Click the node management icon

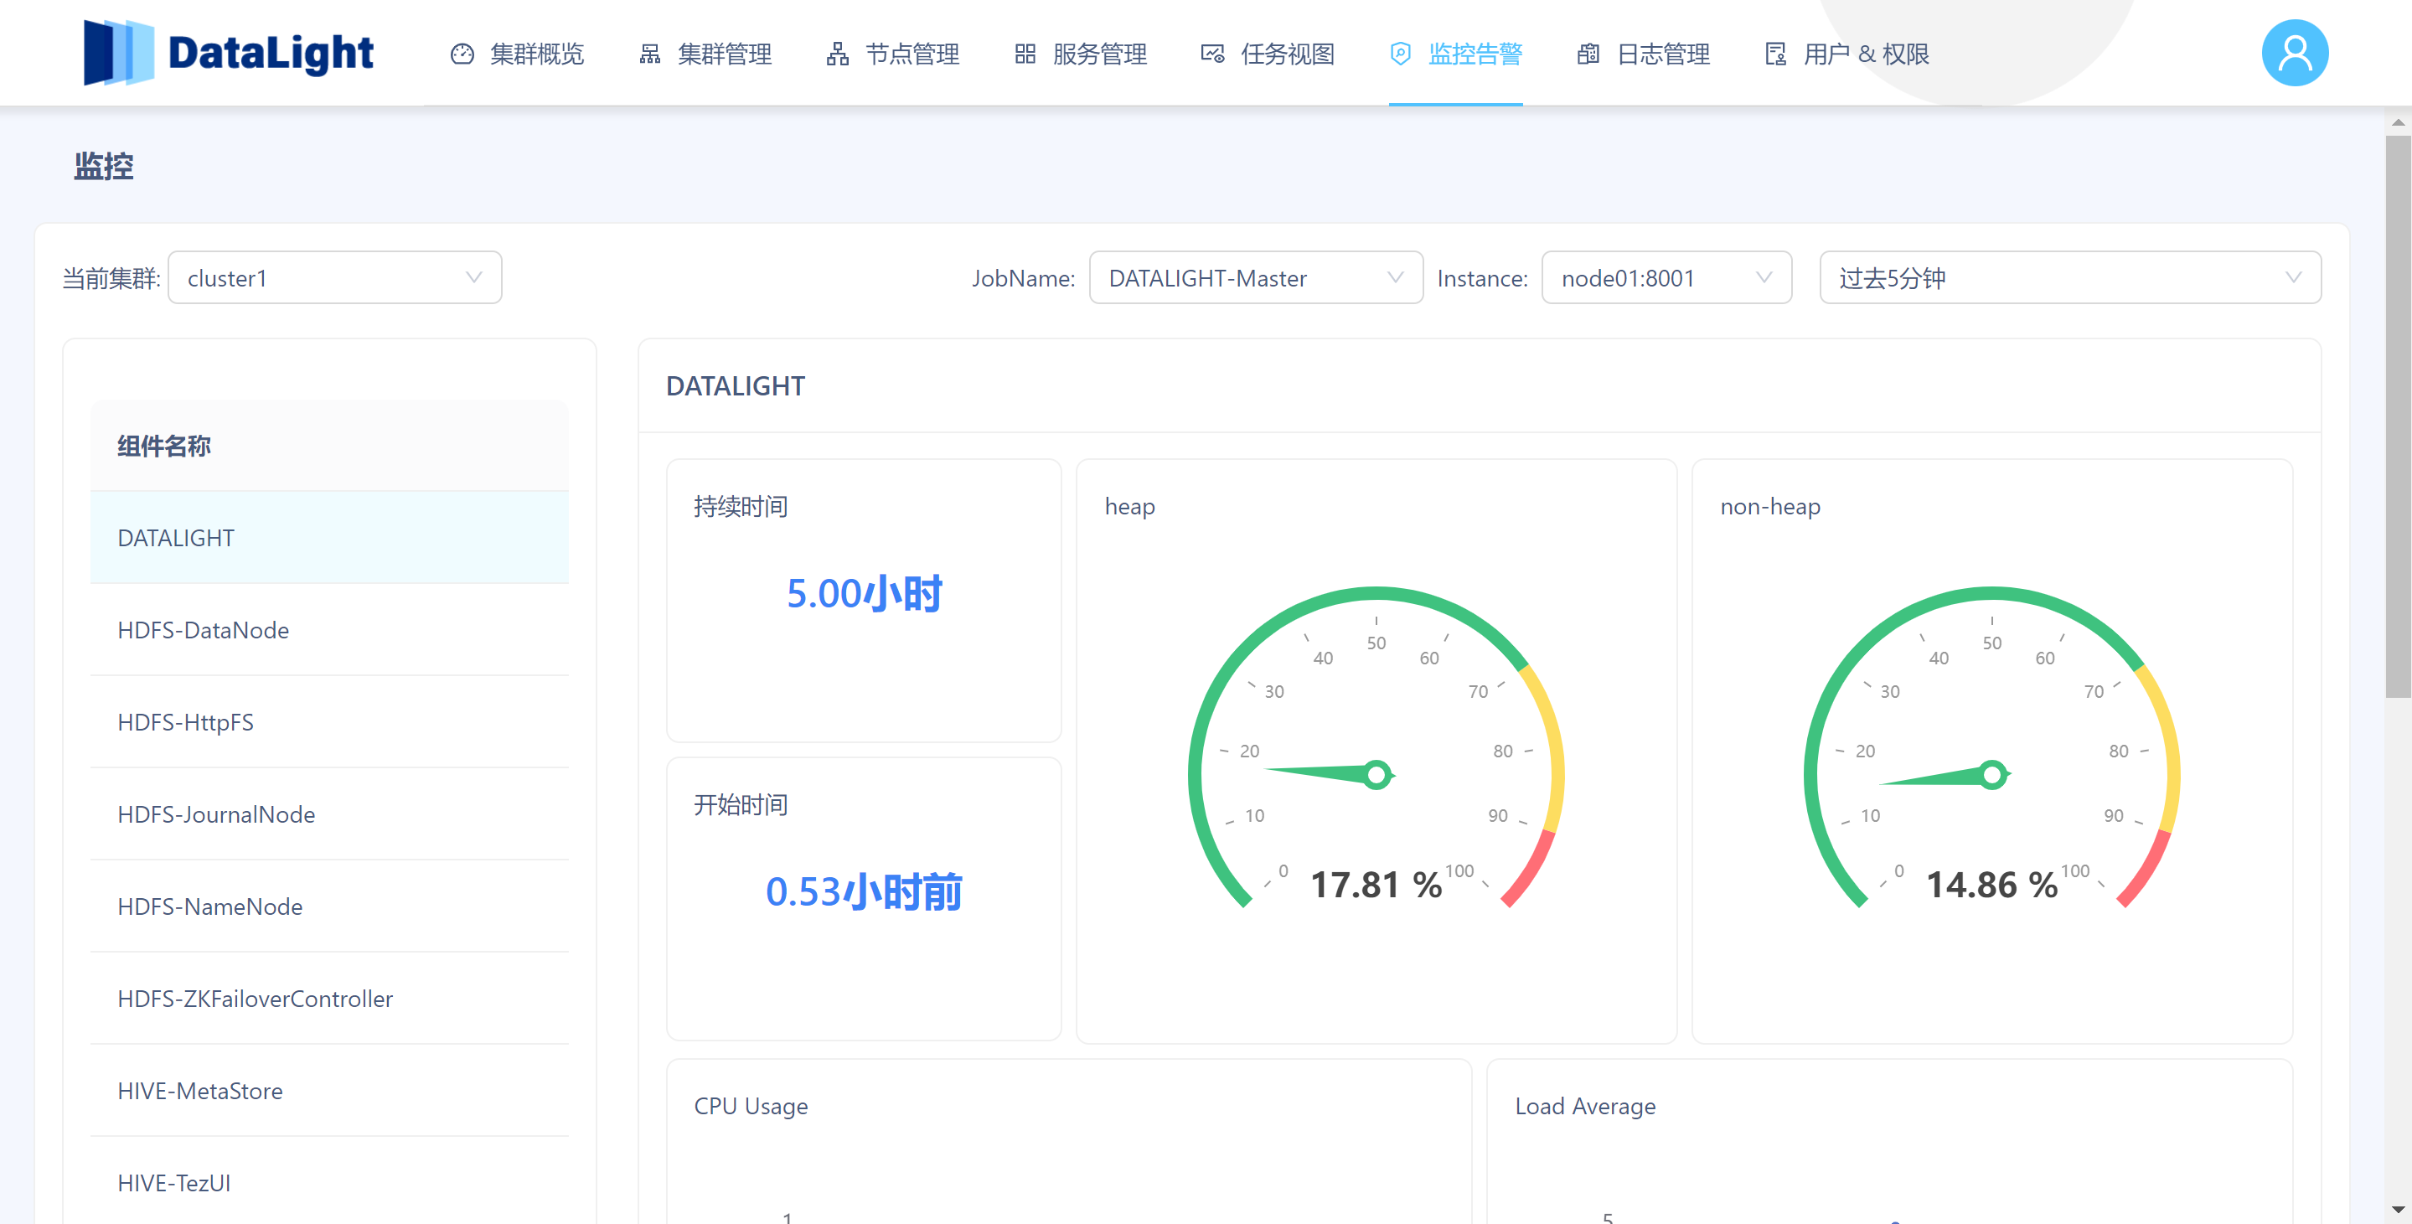click(x=838, y=54)
